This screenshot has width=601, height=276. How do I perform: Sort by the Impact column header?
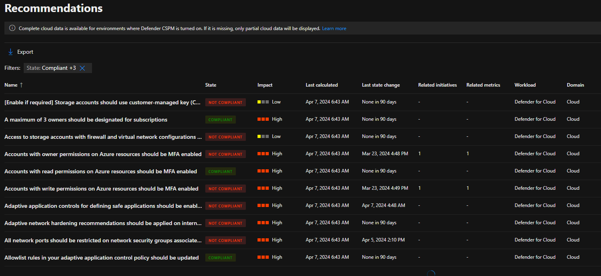coord(265,85)
